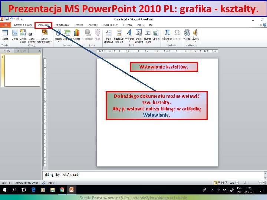Viewport: 267px width, 200px height.
Task: Switch to the Animacje tab
Action: [x=93, y=25]
